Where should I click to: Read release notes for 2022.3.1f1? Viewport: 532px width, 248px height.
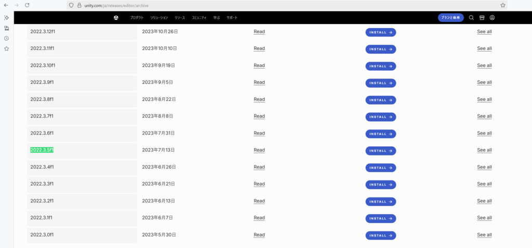[x=259, y=218]
